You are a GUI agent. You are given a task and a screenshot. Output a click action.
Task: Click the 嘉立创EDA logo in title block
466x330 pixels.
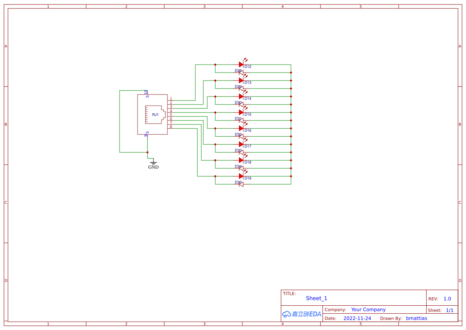point(301,314)
